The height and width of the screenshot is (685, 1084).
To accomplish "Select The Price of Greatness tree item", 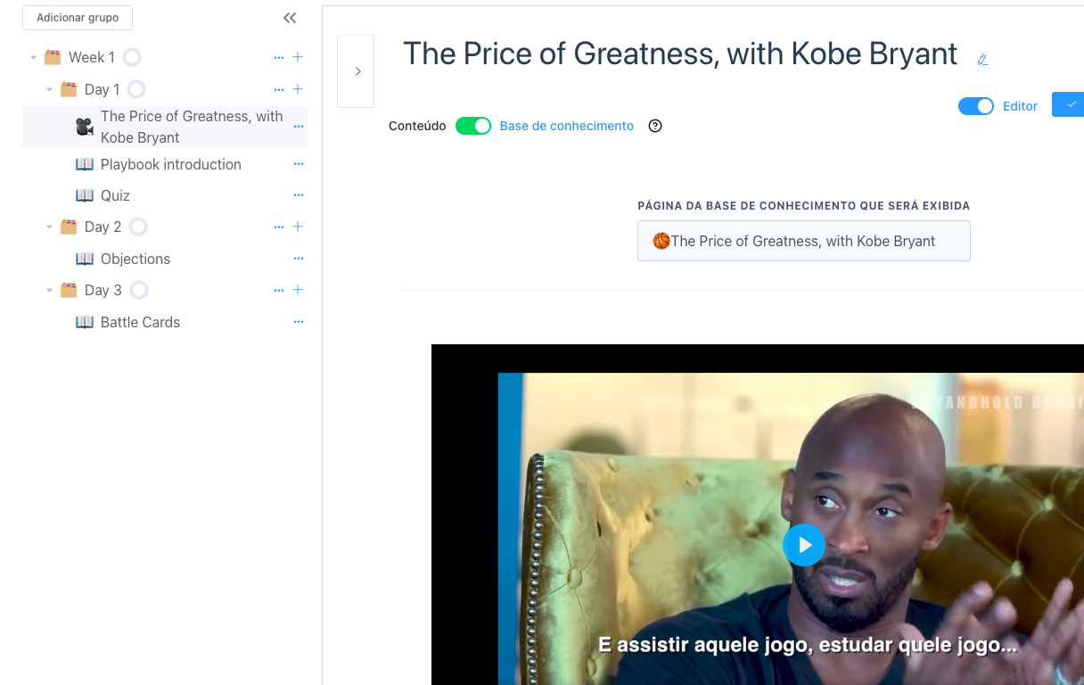I will pos(165,127).
